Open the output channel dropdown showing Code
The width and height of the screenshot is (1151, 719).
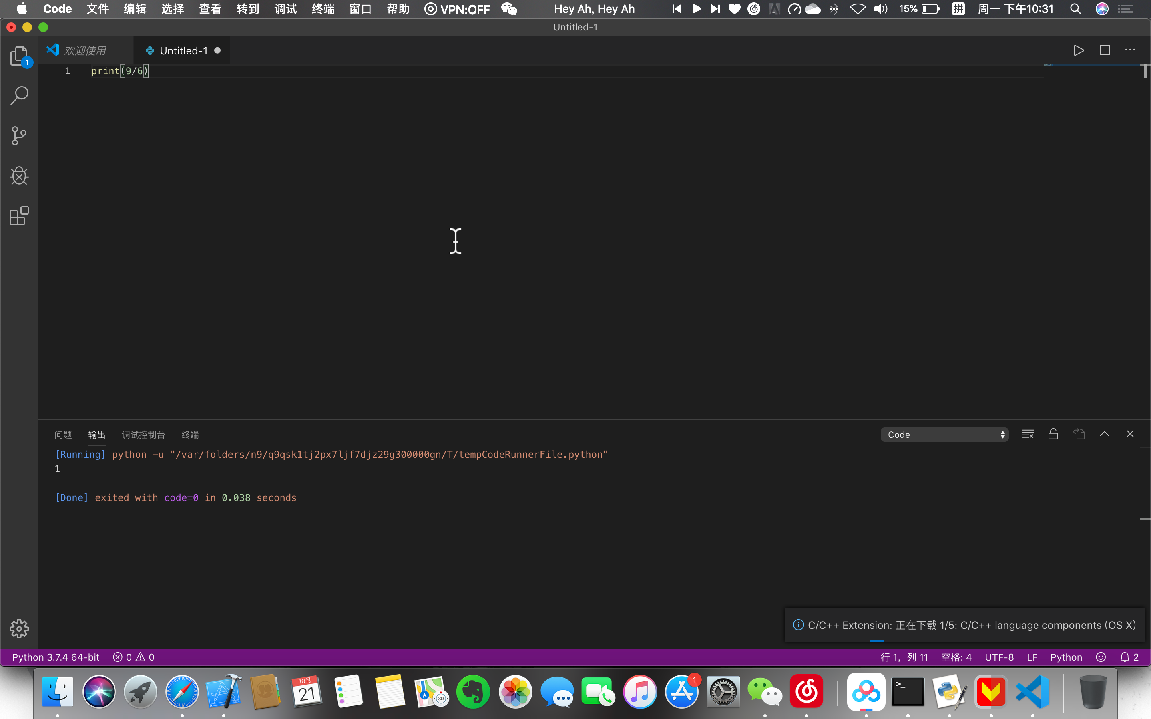click(945, 435)
